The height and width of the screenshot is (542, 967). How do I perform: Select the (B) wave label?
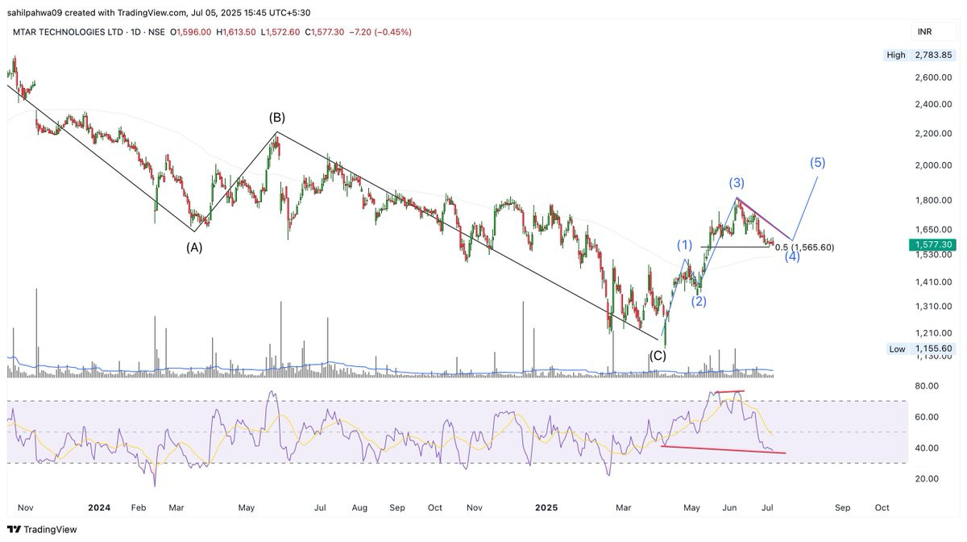tap(277, 118)
